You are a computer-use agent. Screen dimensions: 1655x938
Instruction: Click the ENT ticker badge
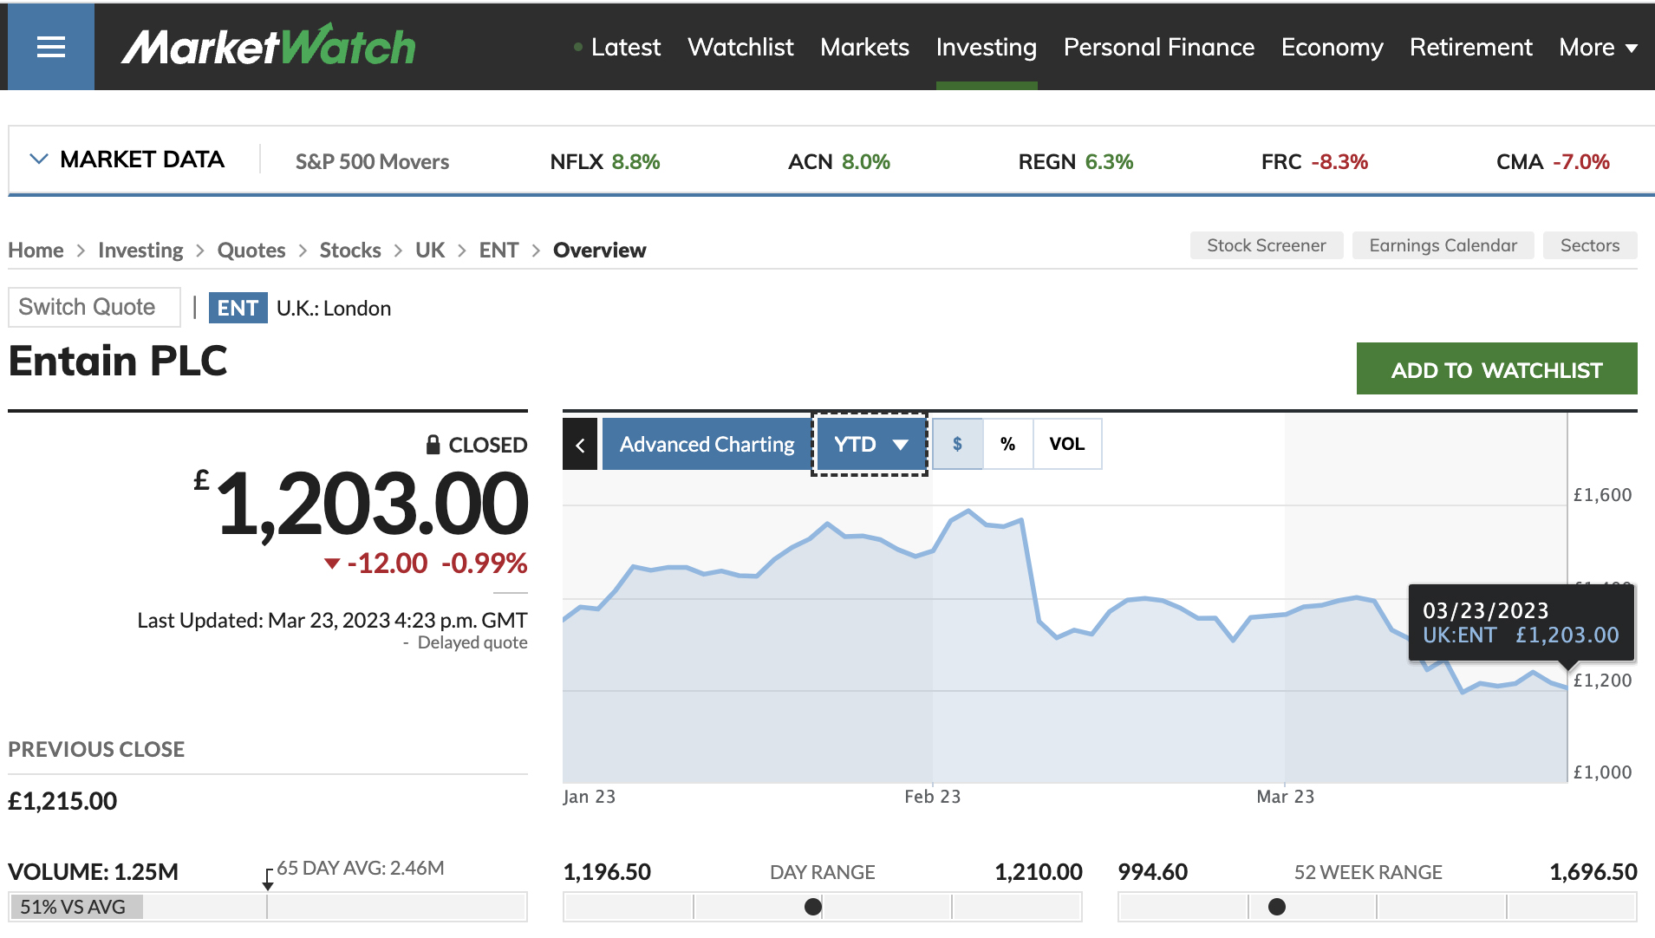[x=238, y=308]
